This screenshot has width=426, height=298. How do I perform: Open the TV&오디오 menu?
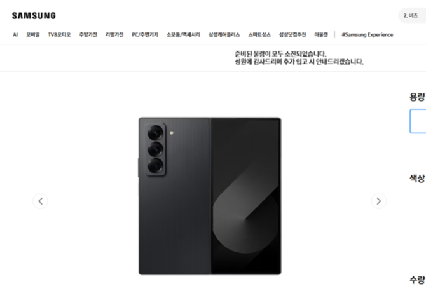[x=59, y=35]
